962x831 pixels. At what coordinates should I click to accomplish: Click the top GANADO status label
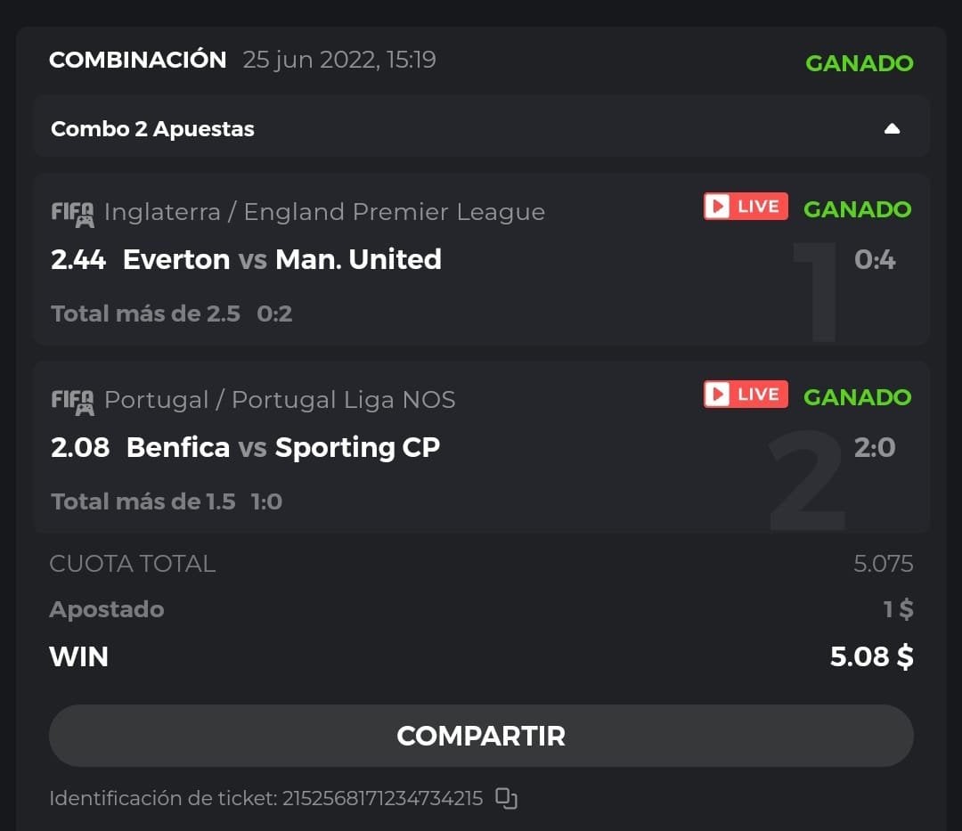click(x=859, y=63)
